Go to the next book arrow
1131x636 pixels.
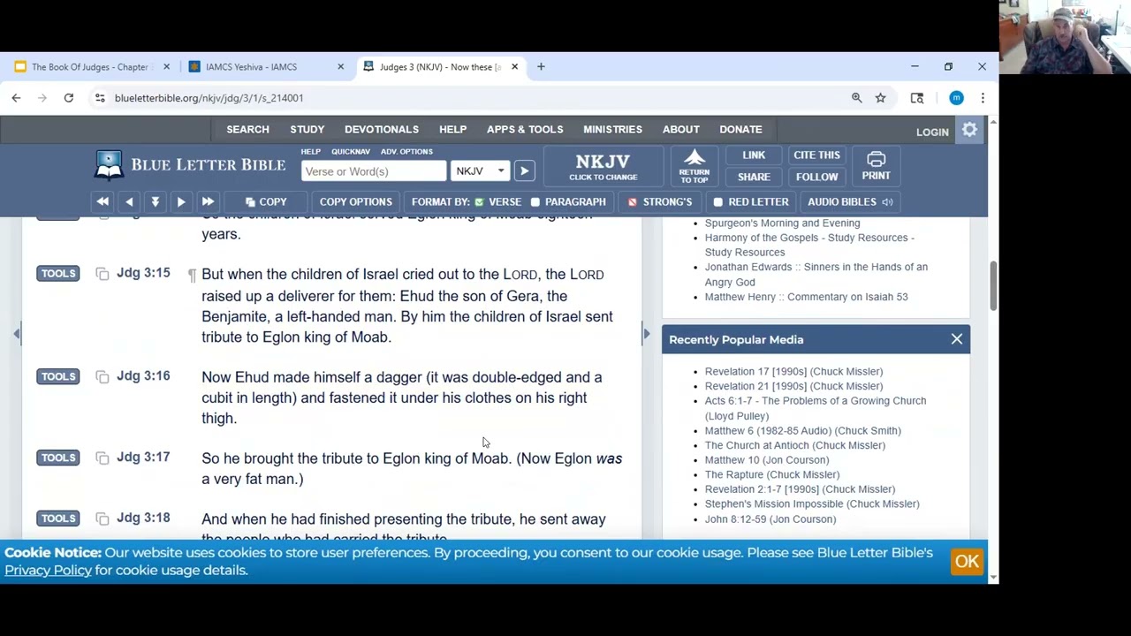pyautogui.click(x=208, y=201)
